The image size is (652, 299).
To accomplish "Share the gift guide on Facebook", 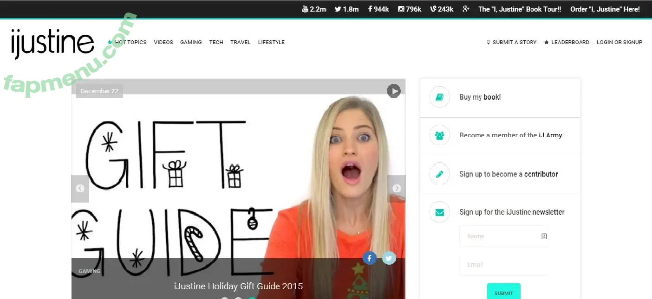I will (x=369, y=258).
